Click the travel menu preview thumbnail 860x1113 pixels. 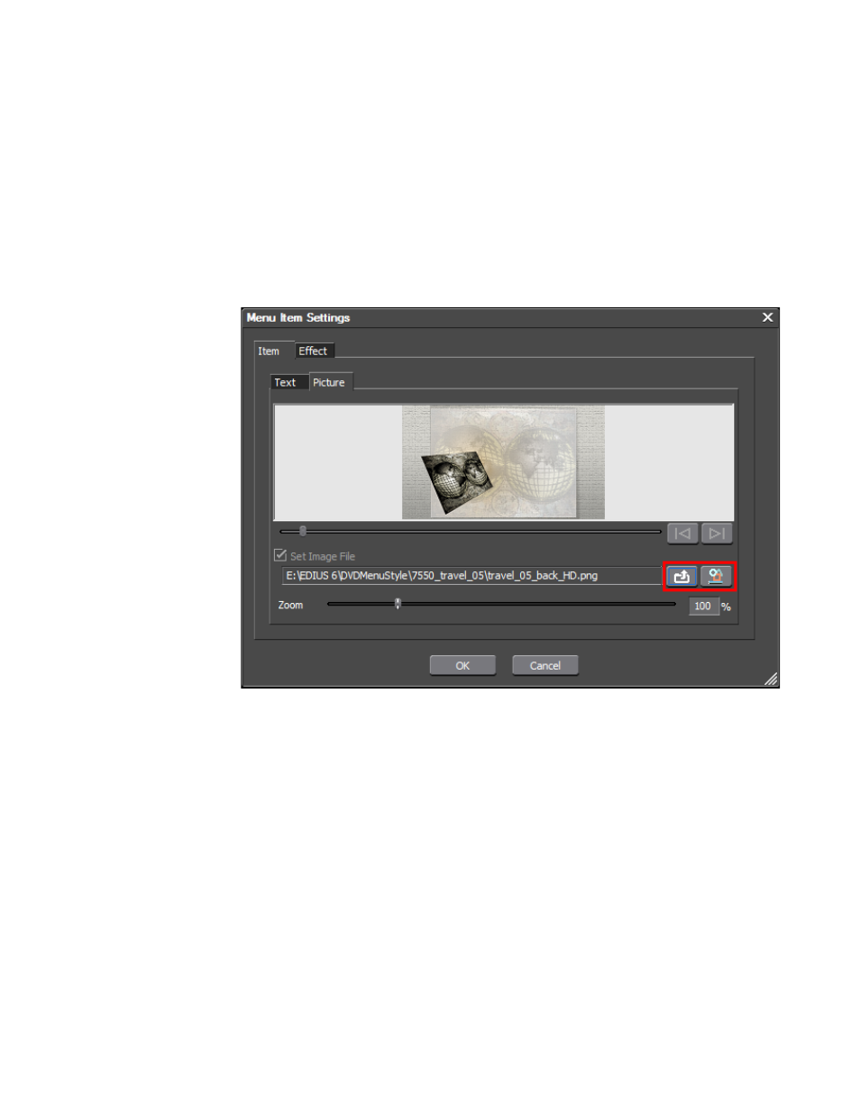[x=503, y=461]
